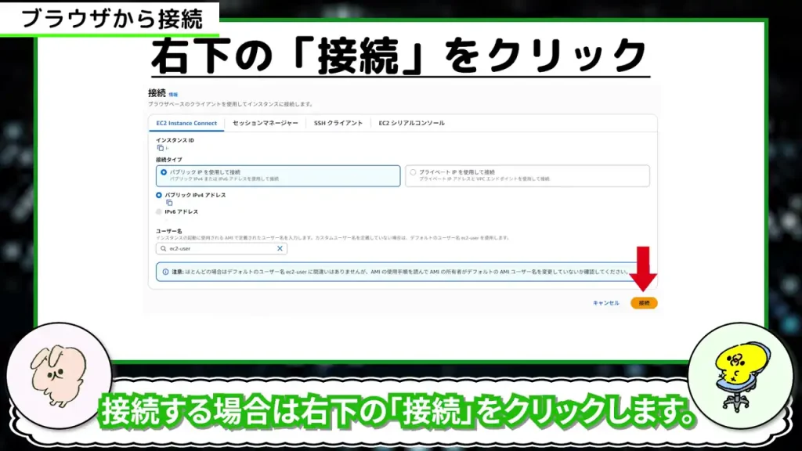The height and width of the screenshot is (451, 802).
Task: Select プライベート IP を使用して接続 option
Action: (x=527, y=175)
